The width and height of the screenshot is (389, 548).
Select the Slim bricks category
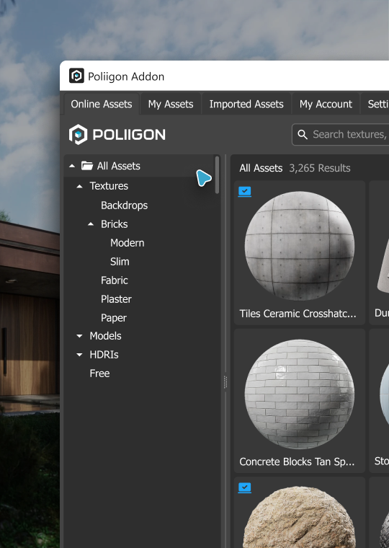coord(120,262)
